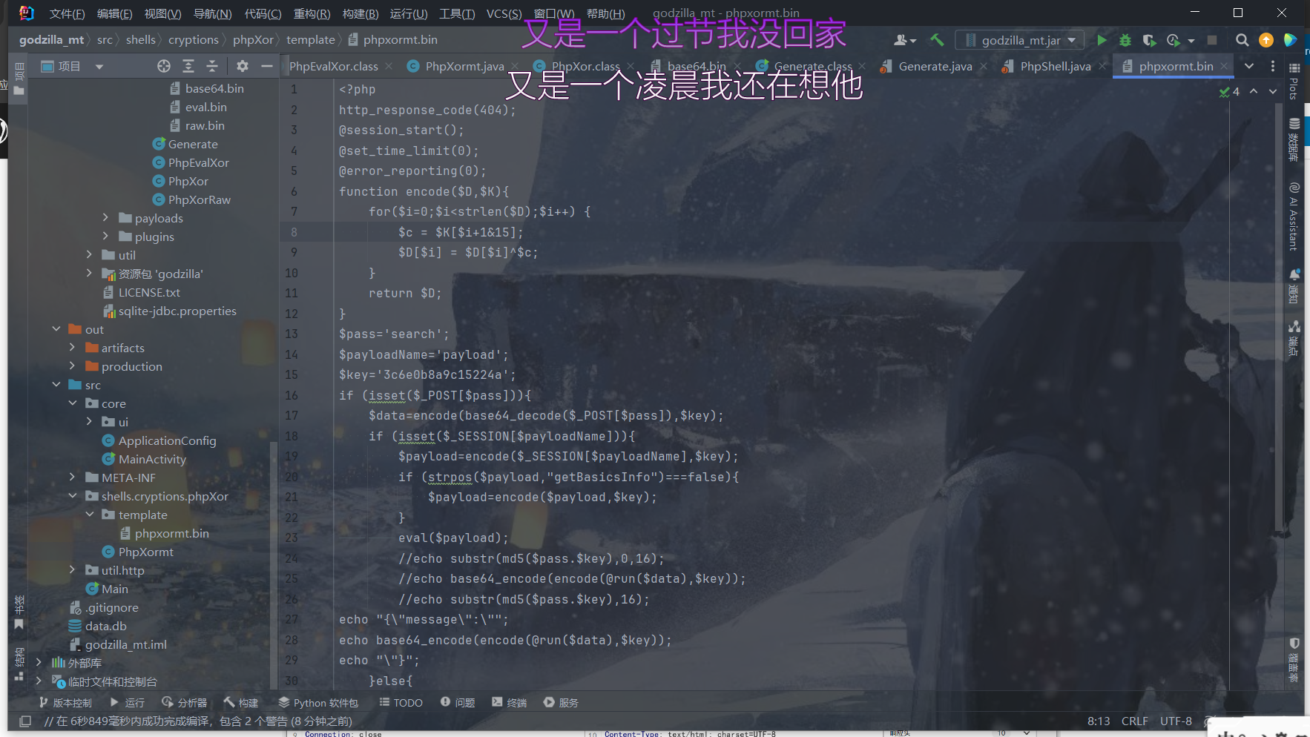Expand the production folder

pos(72,366)
